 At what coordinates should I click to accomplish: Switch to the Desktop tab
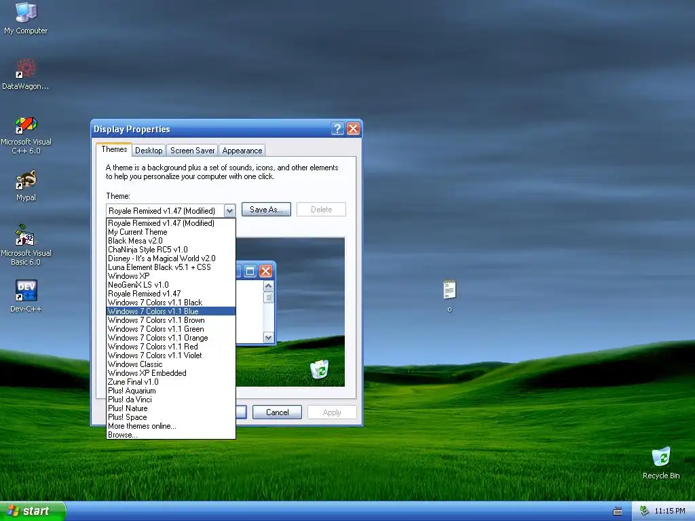coord(149,151)
